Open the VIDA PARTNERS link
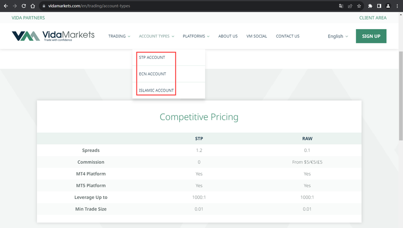Screen dimensions: 403x228 [x=28, y=18]
